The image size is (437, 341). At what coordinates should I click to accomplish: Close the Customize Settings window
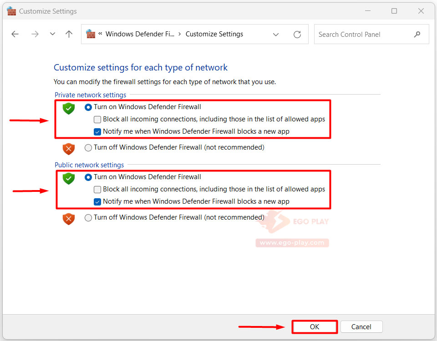coord(421,11)
